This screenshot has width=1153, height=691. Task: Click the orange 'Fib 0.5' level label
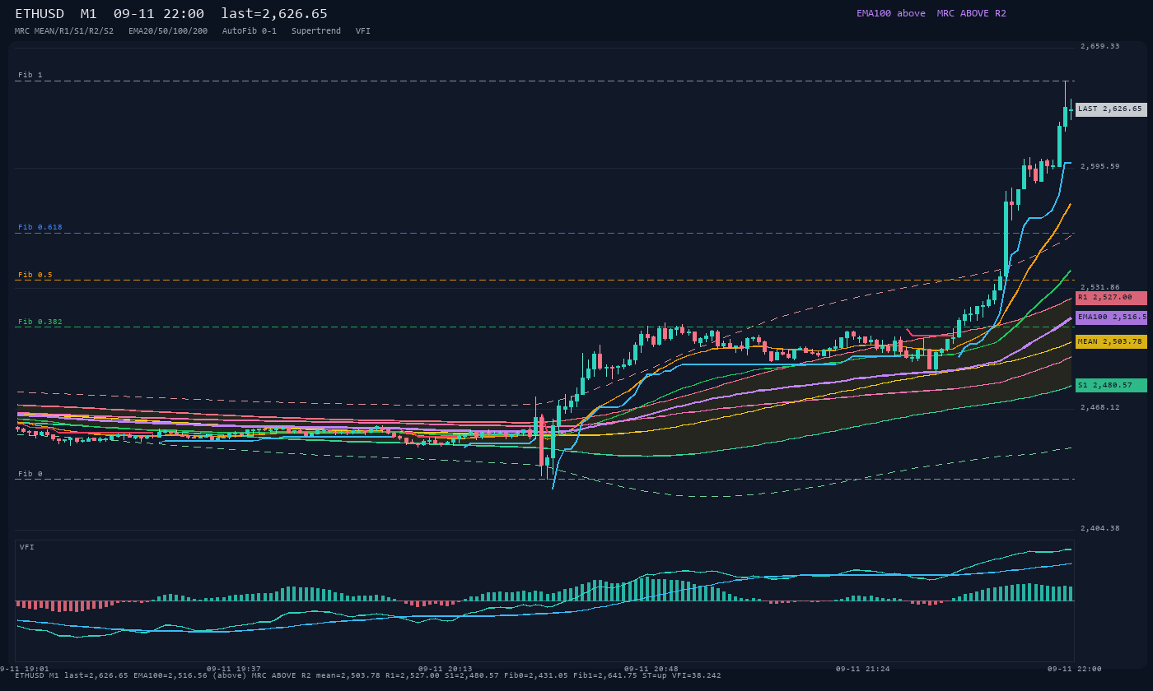[x=35, y=275]
